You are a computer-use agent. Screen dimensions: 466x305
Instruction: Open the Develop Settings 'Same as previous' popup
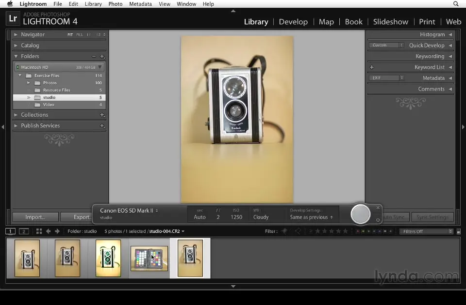312,217
